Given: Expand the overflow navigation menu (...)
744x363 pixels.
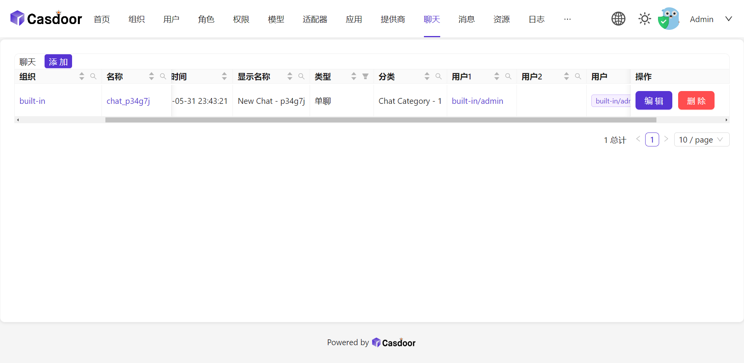Looking at the screenshot, I should point(567,19).
